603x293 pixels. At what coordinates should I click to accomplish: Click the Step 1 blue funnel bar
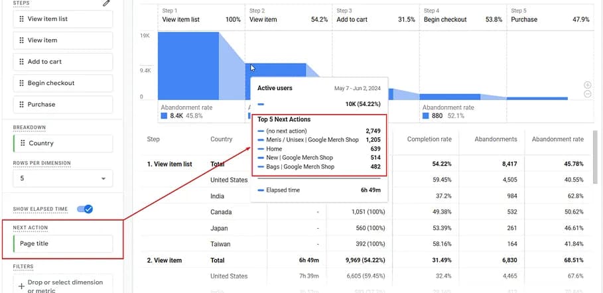pyautogui.click(x=188, y=66)
